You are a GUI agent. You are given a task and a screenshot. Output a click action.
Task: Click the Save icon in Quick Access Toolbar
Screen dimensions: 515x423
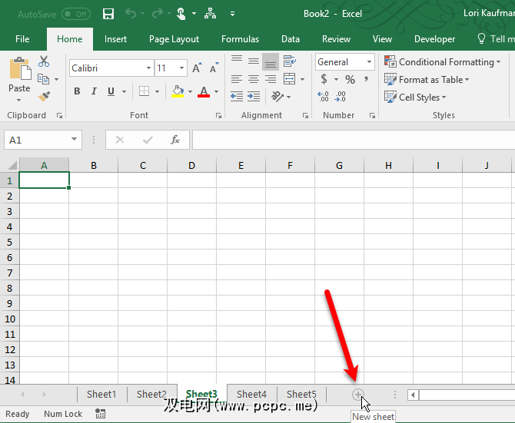(x=108, y=14)
